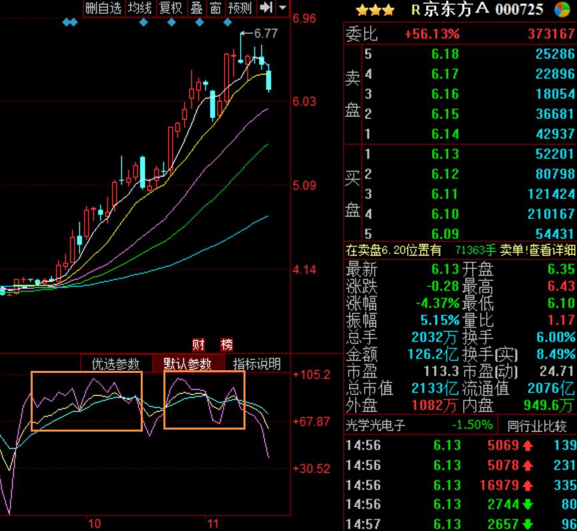Click the 6.77 high price marker on chart

click(265, 33)
